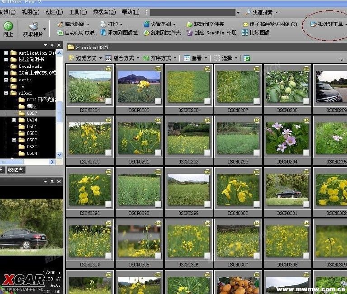Pin the preview pane with pushpin icon
The height and width of the screenshot is (294, 347).
[52, 182]
